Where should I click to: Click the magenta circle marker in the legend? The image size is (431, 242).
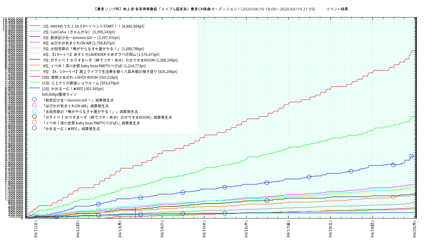pos(34,105)
